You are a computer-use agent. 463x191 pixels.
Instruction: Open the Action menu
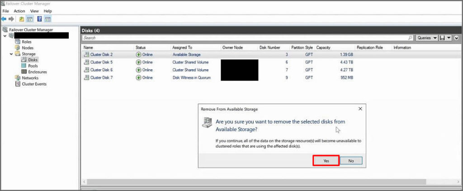pyautogui.click(x=19, y=11)
